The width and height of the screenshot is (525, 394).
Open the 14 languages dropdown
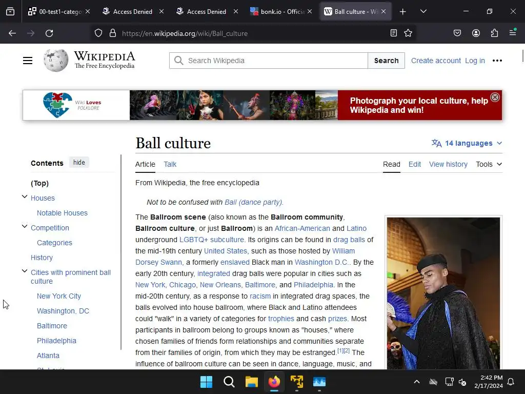click(467, 144)
